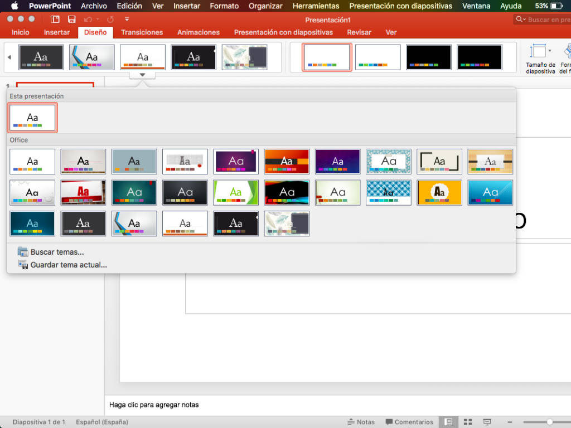Switch to slide sorter grid view
The width and height of the screenshot is (571, 428).
click(468, 422)
